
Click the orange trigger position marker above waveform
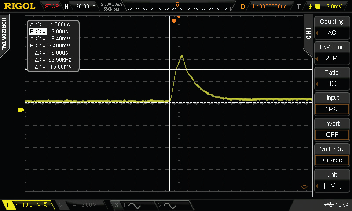174,20
